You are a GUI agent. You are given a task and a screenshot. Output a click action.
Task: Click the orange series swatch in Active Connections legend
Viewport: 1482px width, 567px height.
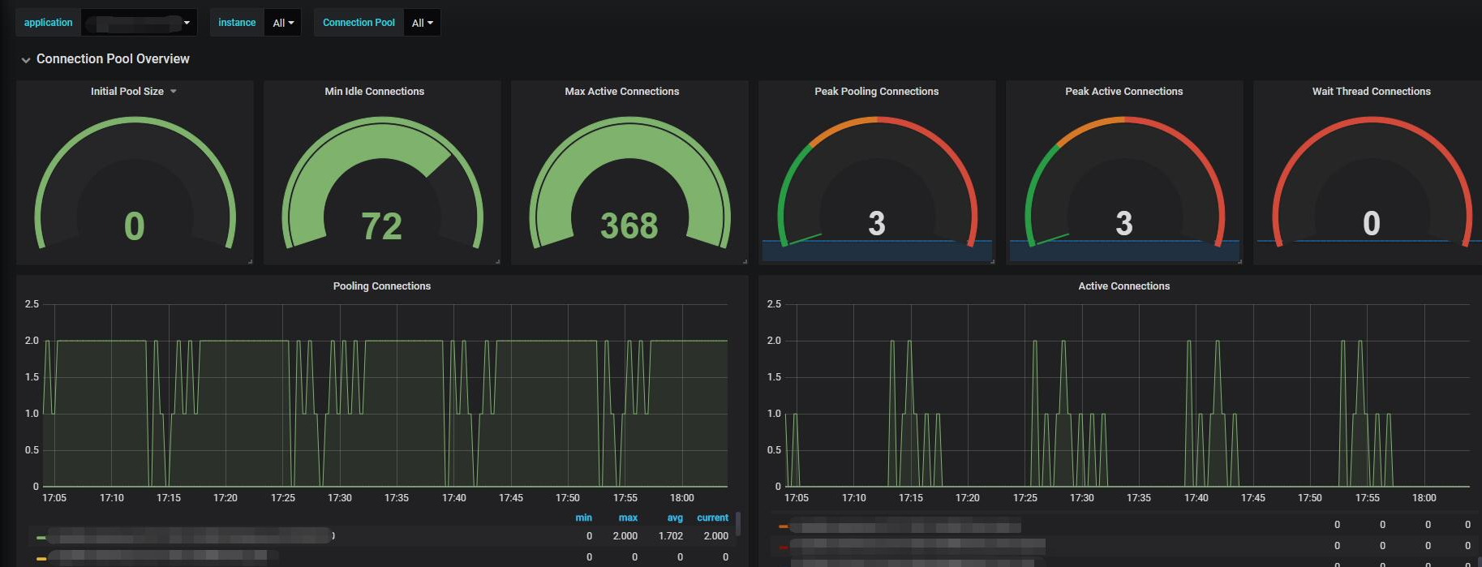point(784,526)
